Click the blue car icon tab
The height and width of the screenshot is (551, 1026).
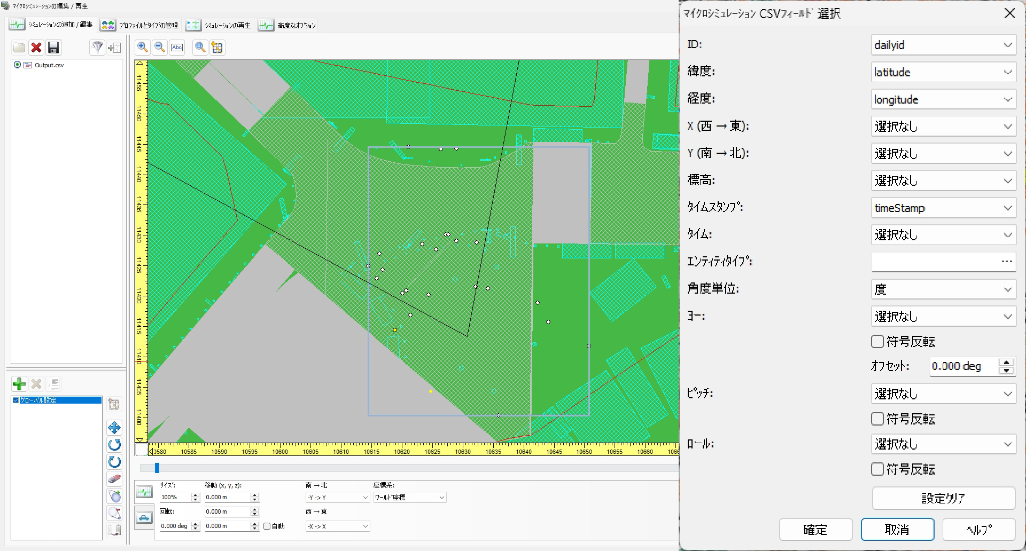[144, 517]
